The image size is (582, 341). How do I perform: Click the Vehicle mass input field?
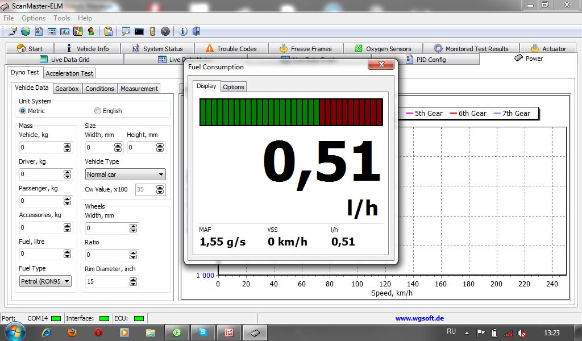(x=41, y=148)
